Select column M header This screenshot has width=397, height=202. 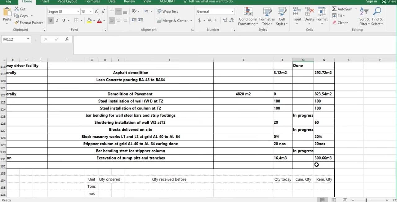tap(303, 60)
